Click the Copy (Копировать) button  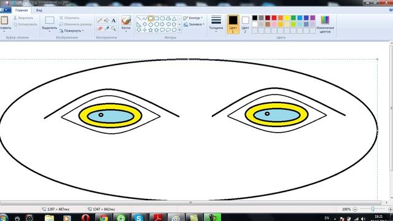click(25, 25)
